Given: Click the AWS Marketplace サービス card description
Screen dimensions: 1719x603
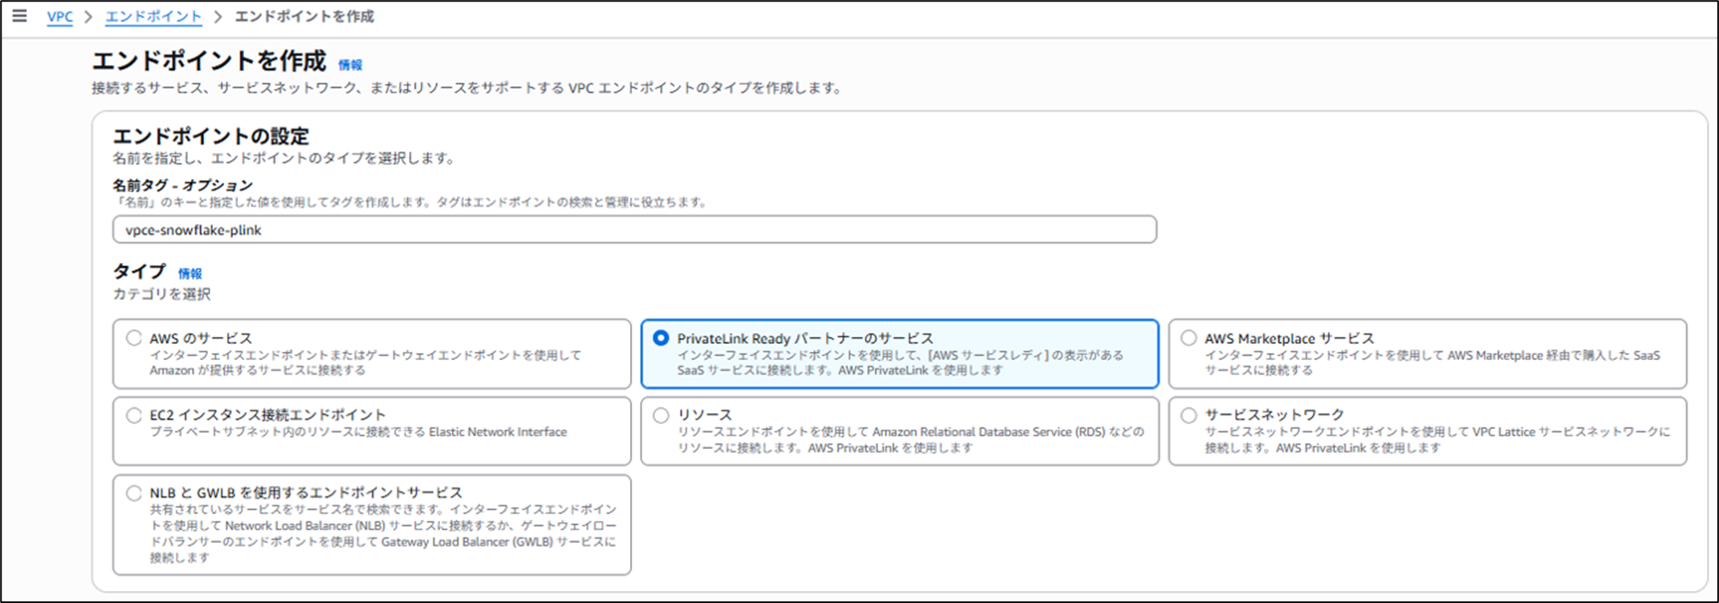Looking at the screenshot, I should 1432,362.
